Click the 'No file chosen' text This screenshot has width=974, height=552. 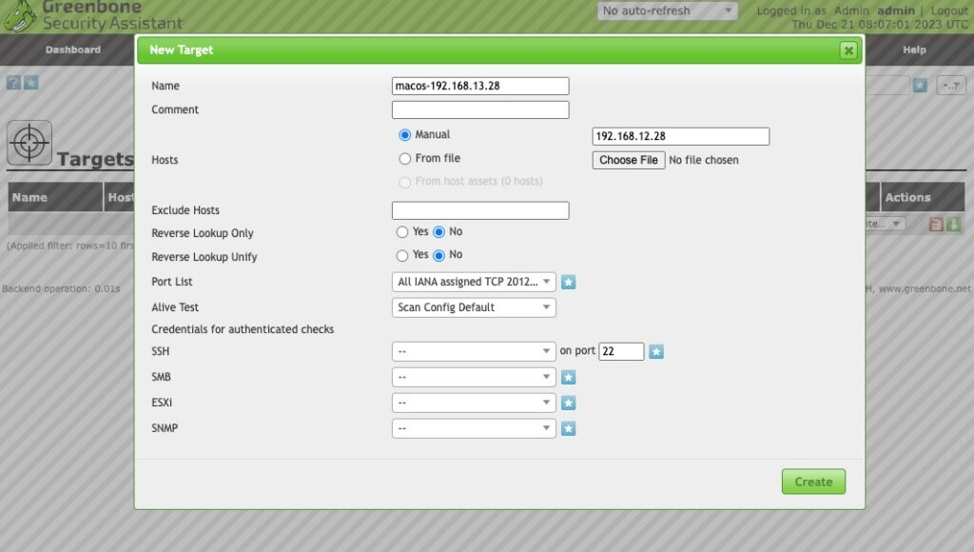[x=704, y=160]
